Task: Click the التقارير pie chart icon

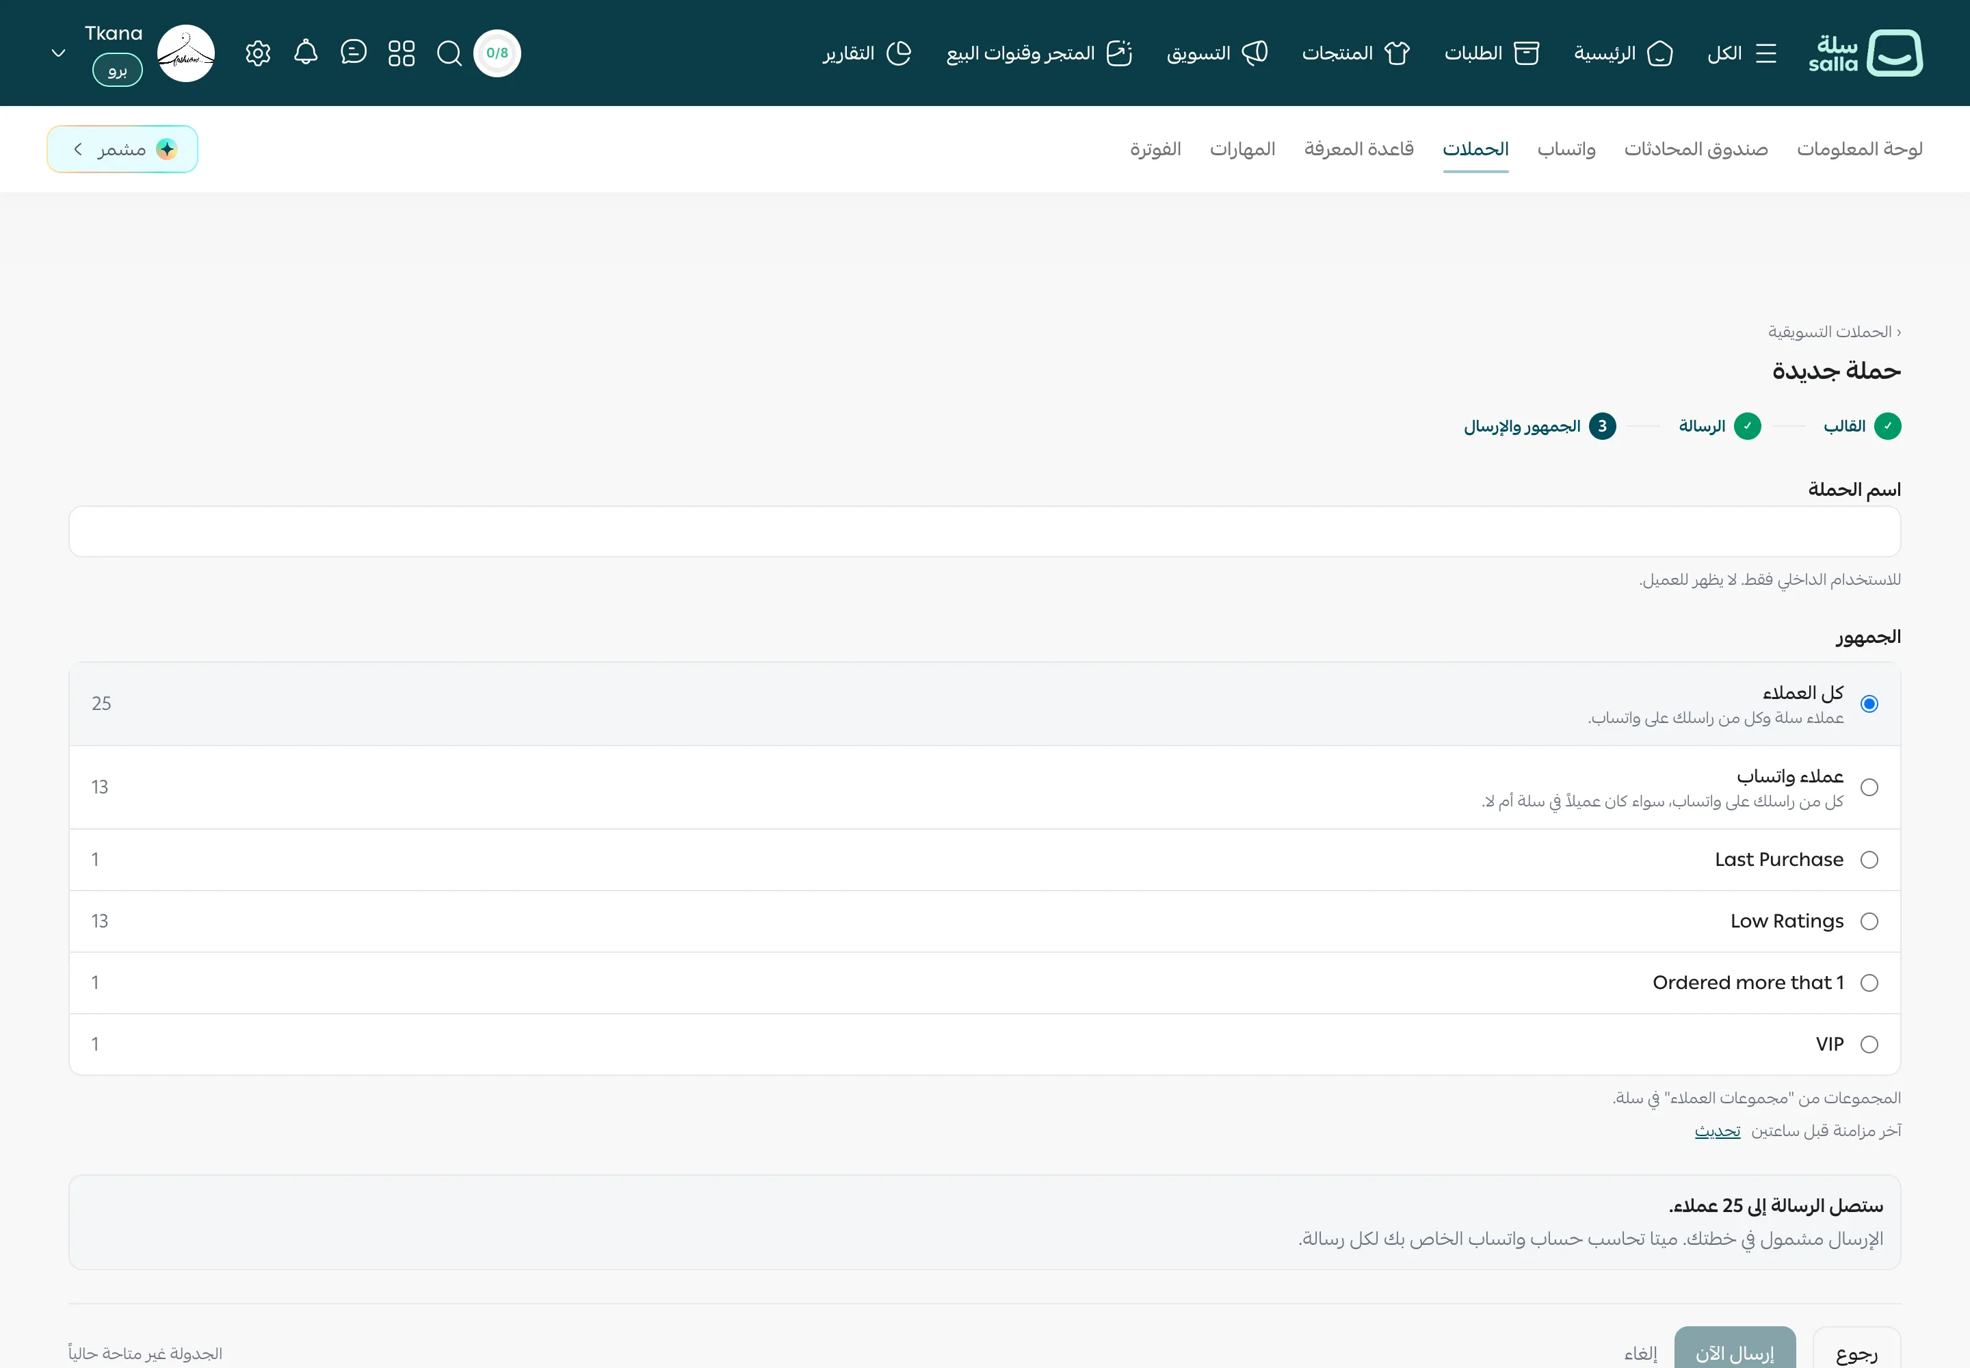Action: click(898, 53)
